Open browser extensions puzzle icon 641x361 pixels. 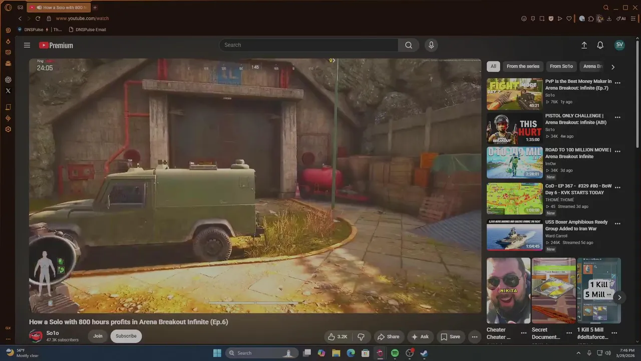[x=591, y=19]
